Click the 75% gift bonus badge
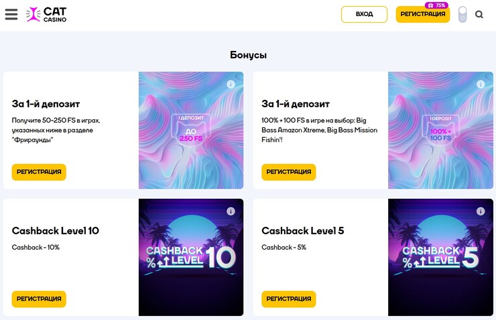This screenshot has height=320, width=496. click(x=436, y=5)
